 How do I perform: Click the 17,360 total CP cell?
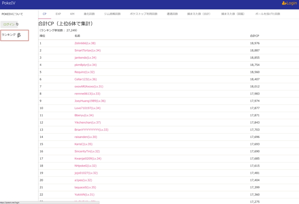[x=255, y=195]
